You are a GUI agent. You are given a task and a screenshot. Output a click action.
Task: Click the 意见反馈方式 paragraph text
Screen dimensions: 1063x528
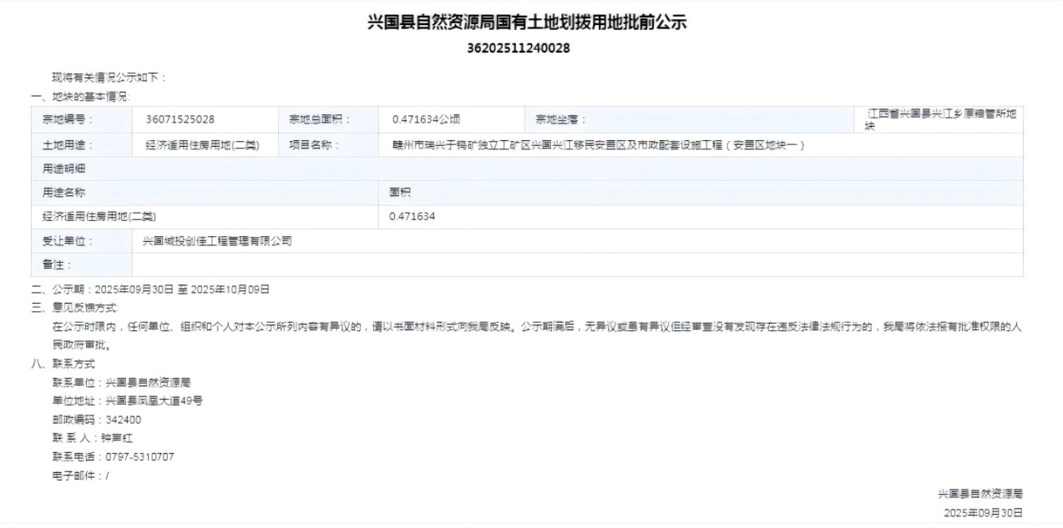point(534,327)
